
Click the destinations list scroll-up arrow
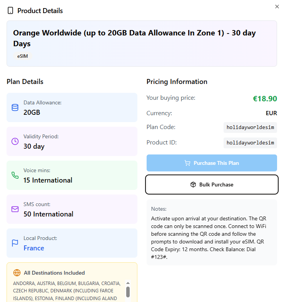128,283
